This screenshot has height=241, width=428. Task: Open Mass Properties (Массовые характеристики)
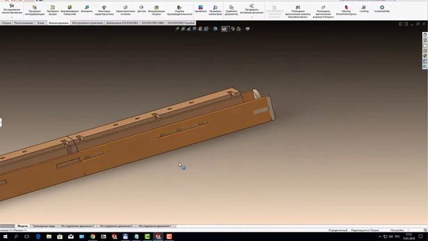(104, 11)
